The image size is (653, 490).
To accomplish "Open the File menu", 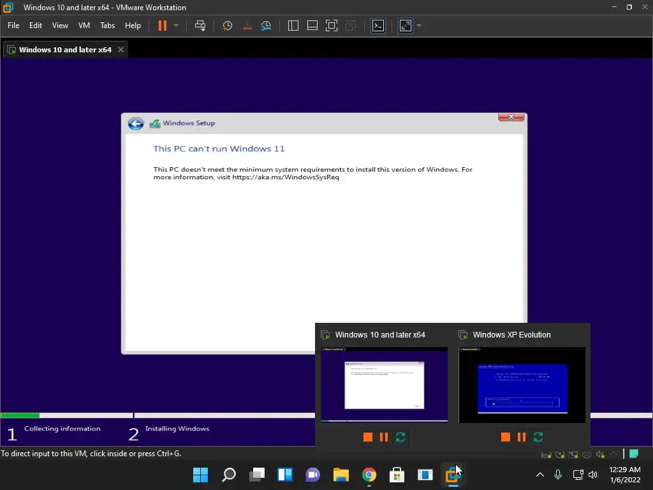I will [13, 26].
